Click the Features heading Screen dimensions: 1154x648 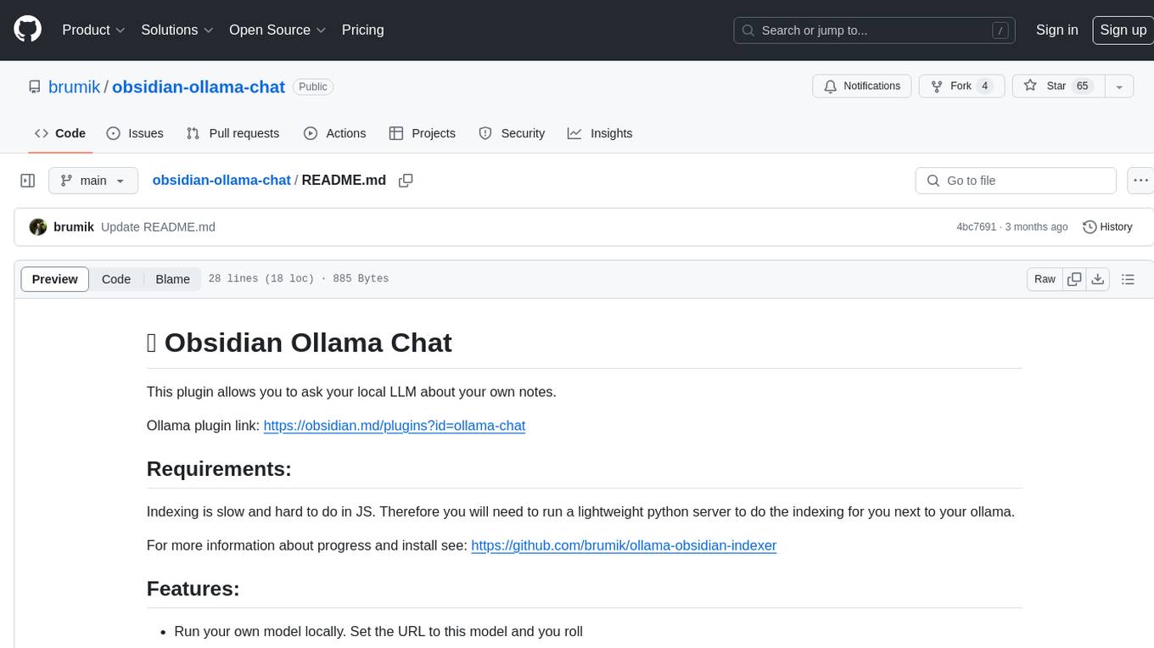(193, 589)
